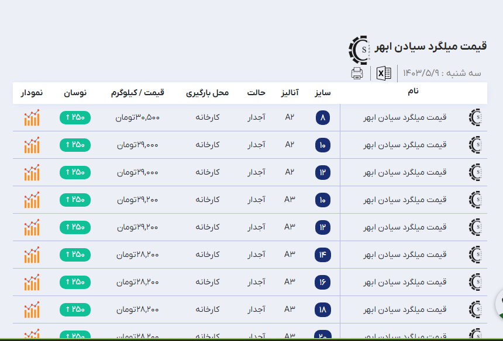Click the chart icon in the size 10 A2 row

[32, 145]
